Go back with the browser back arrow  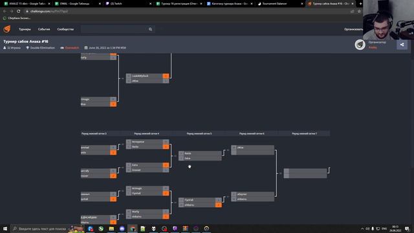point(5,12)
